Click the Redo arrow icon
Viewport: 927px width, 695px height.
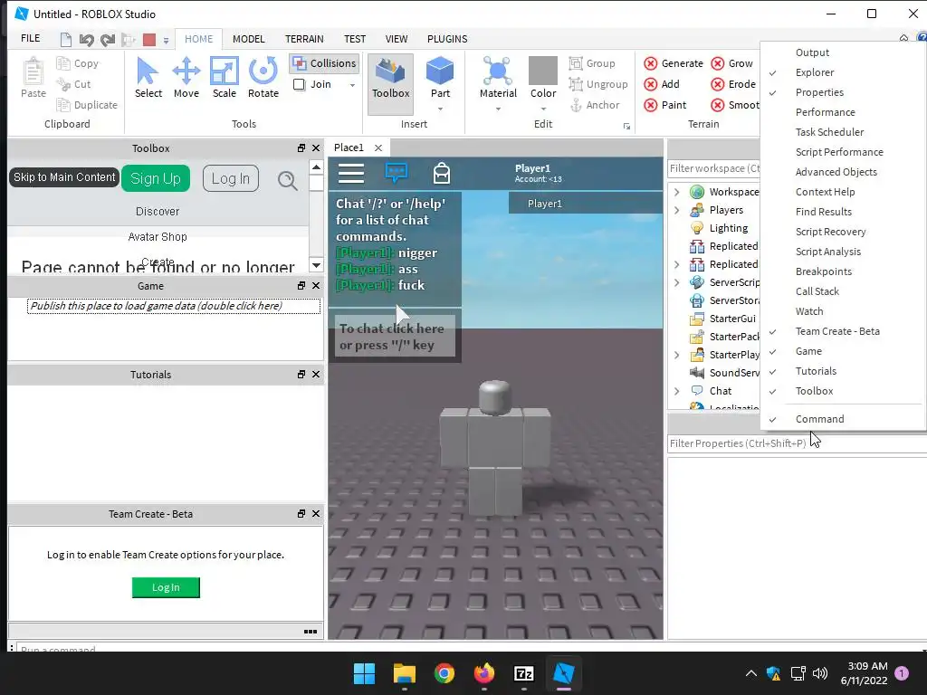click(108, 40)
